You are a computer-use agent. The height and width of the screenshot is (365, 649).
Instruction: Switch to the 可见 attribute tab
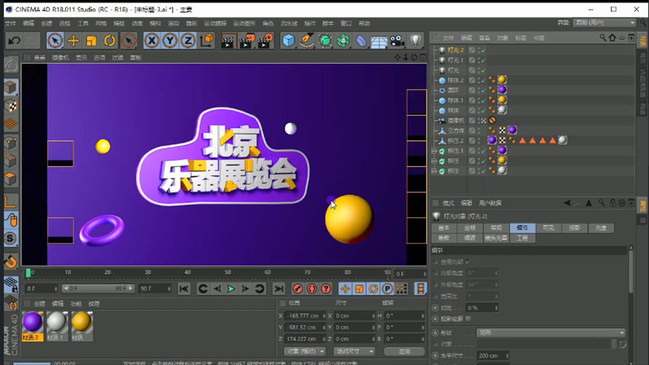tap(548, 228)
